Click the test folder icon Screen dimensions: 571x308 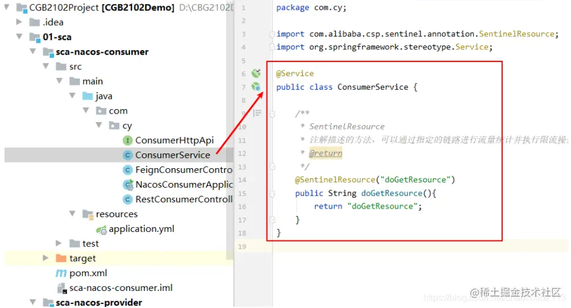74,243
